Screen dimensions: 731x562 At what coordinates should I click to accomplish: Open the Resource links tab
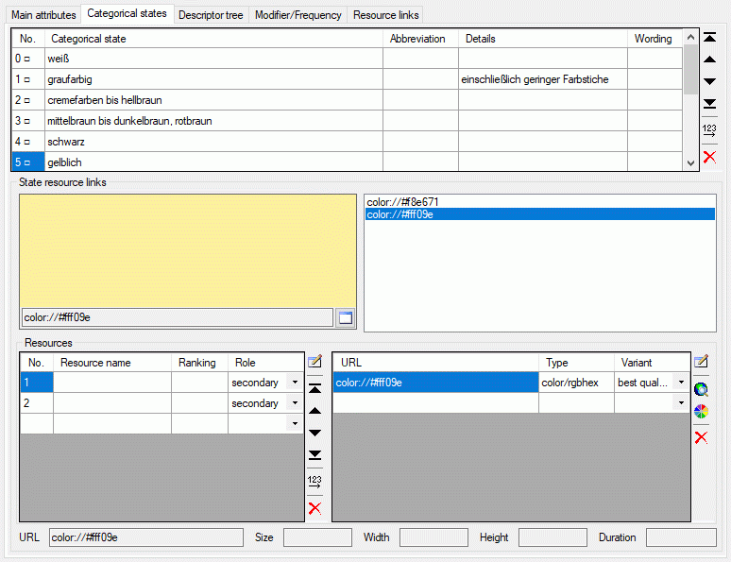point(386,15)
